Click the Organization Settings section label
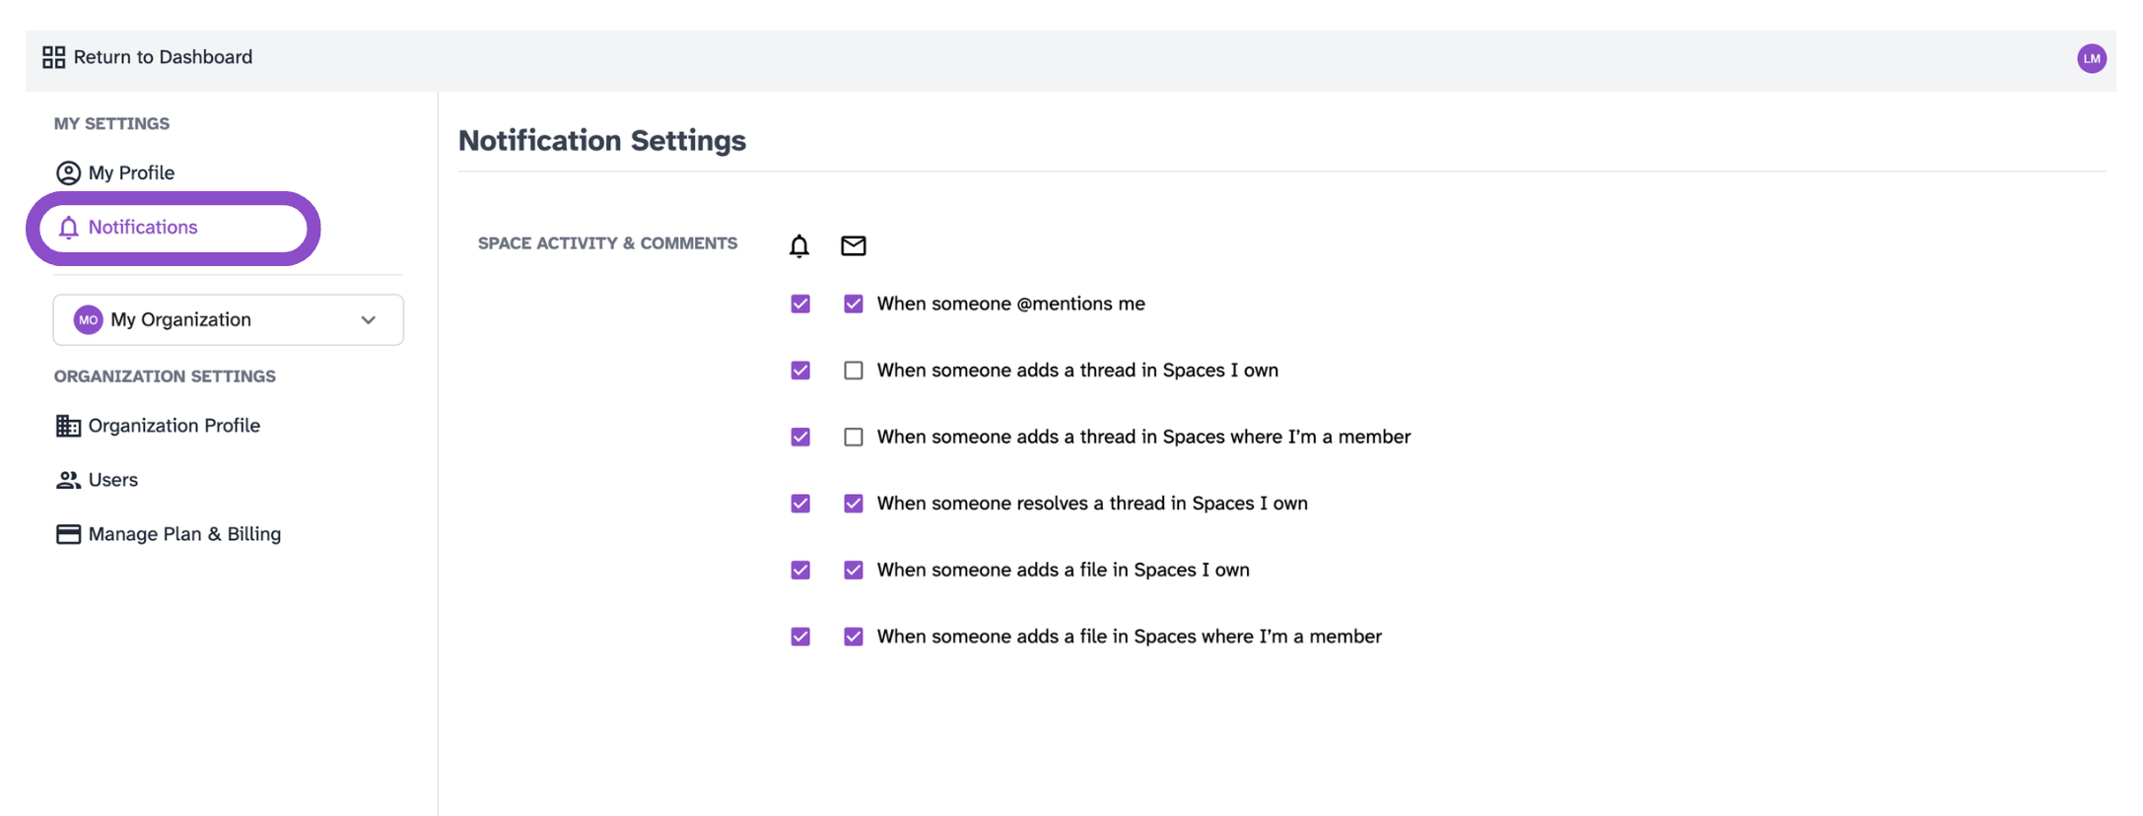 165,376
